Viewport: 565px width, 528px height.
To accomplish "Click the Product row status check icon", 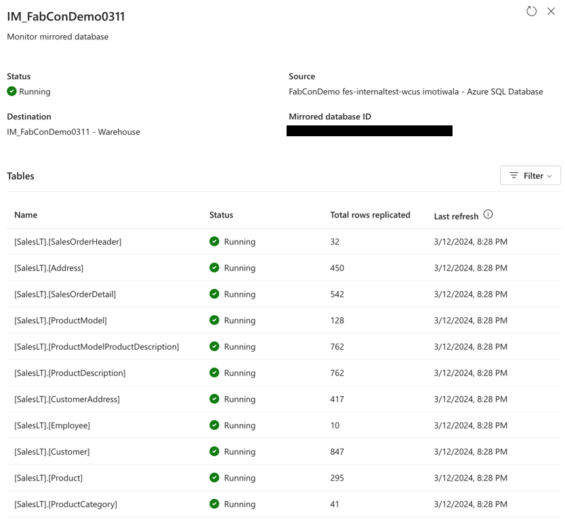I will coord(214,478).
